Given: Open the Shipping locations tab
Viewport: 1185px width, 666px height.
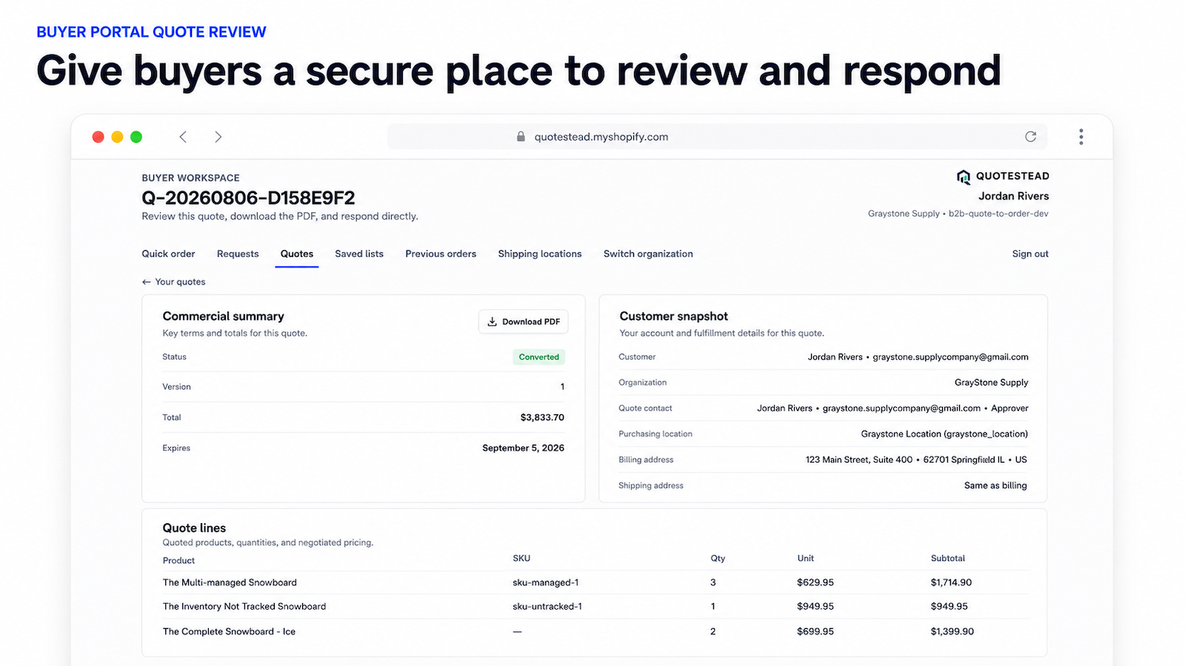Looking at the screenshot, I should [540, 254].
